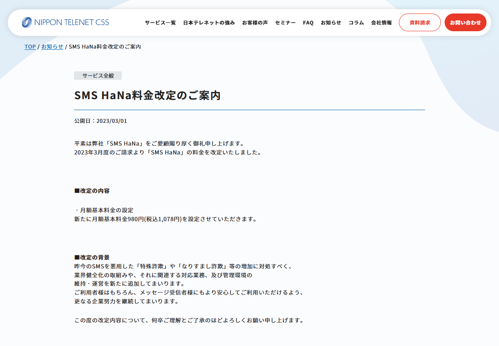This screenshot has height=346, width=499.
Task: Follow the TOP breadcrumb link
Action: [x=30, y=47]
